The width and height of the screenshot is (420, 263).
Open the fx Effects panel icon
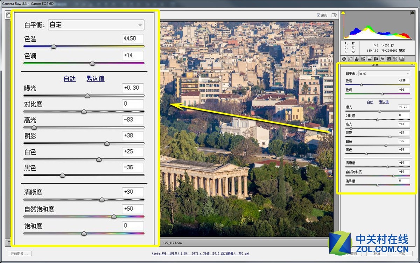(382, 59)
